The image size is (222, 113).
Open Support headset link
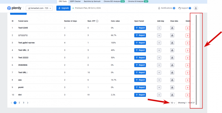(x=185, y=8)
